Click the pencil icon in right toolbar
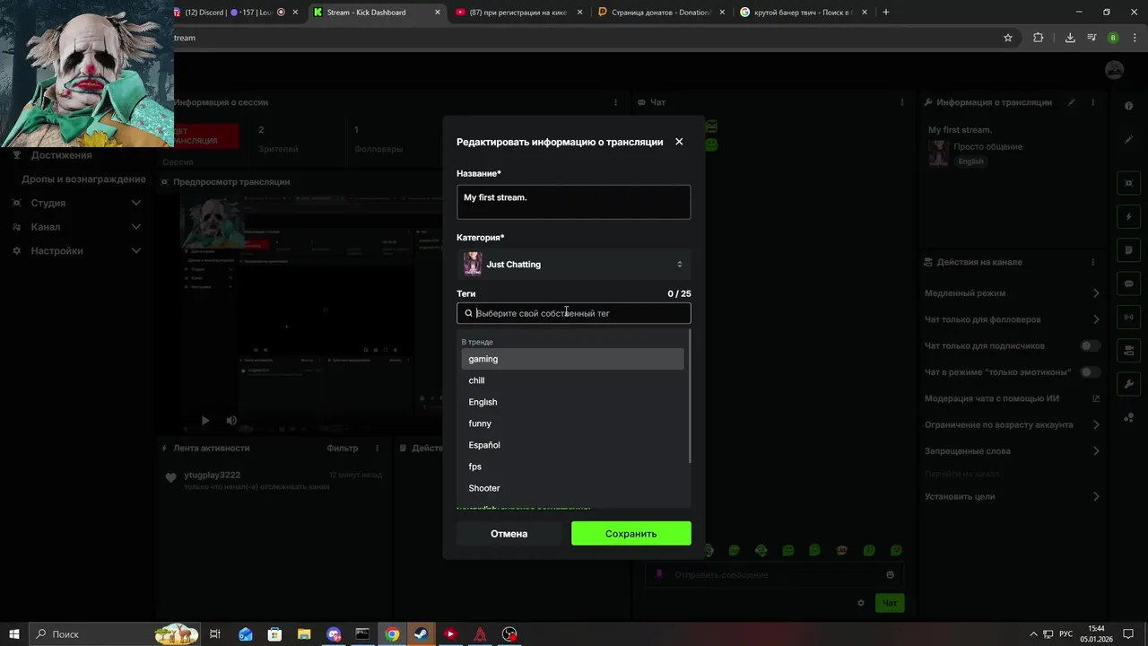The height and width of the screenshot is (646, 1148). (1128, 140)
